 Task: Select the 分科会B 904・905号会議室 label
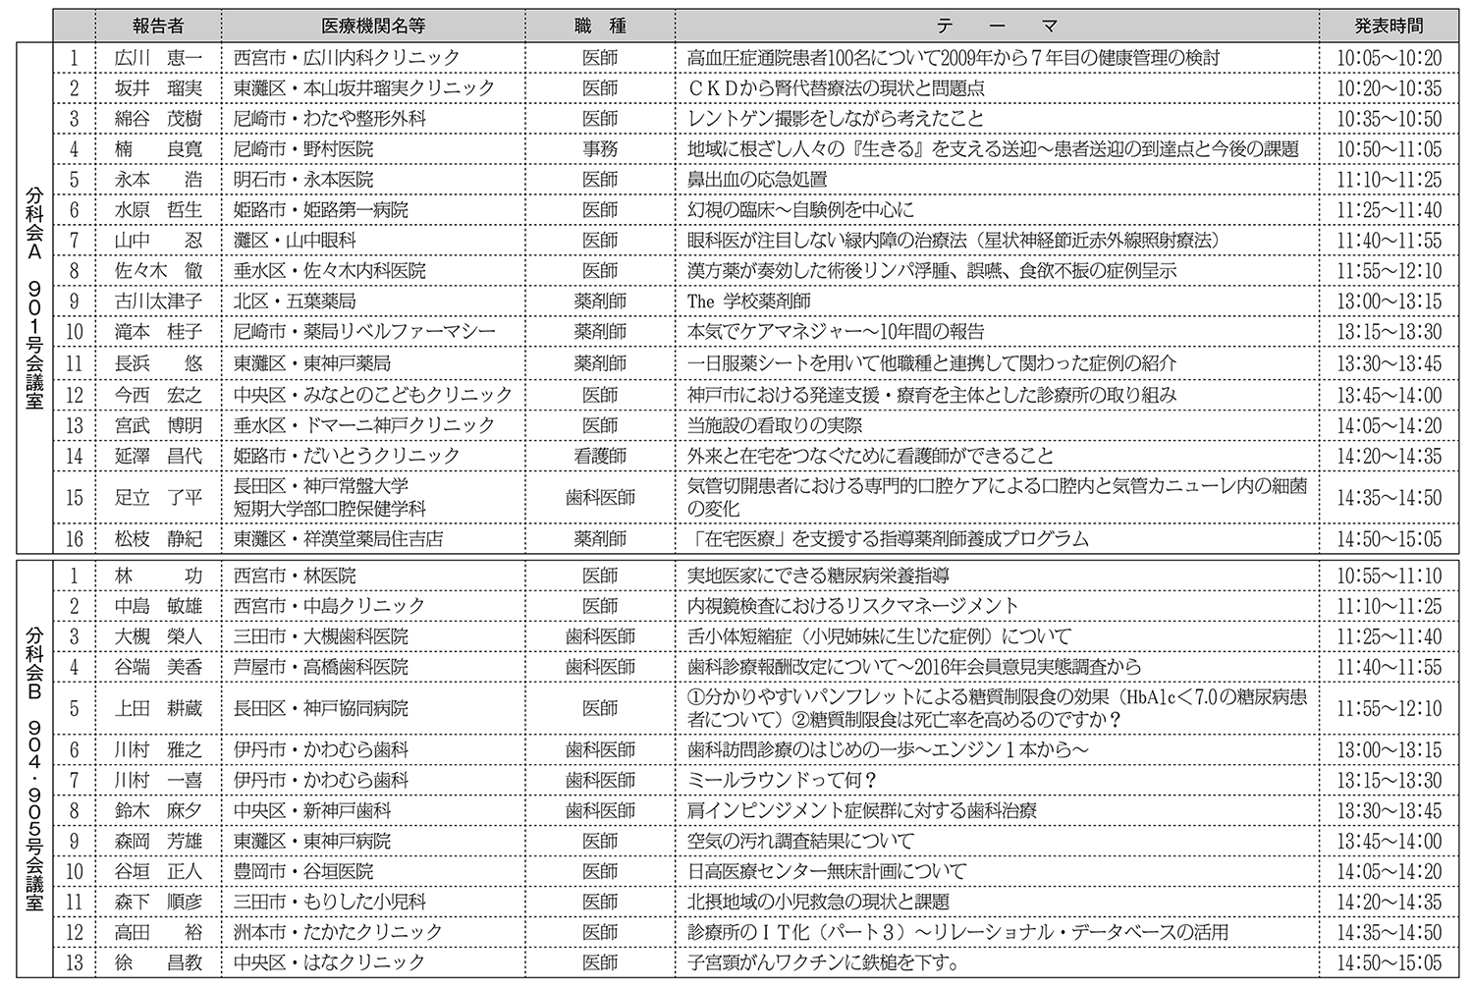coord(33,769)
